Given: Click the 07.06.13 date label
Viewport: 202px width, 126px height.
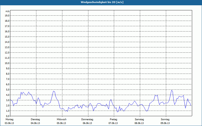Looking at the screenshot, I should [113, 123].
